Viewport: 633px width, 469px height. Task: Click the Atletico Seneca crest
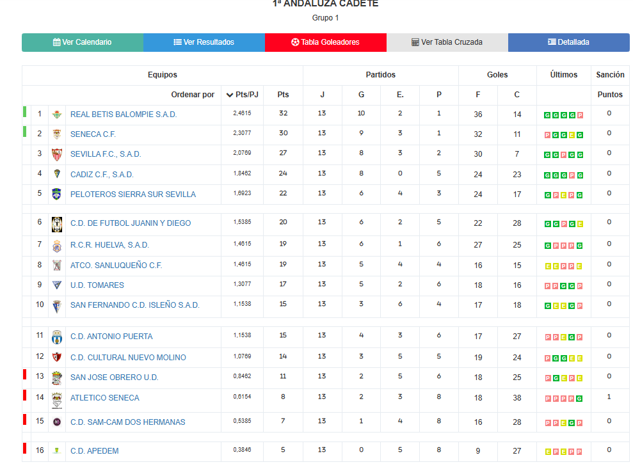[x=57, y=400]
